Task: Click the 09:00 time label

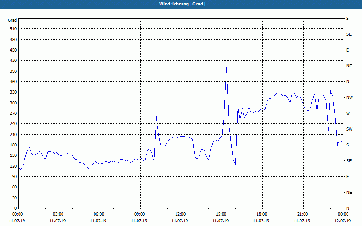Action: pos(140,214)
